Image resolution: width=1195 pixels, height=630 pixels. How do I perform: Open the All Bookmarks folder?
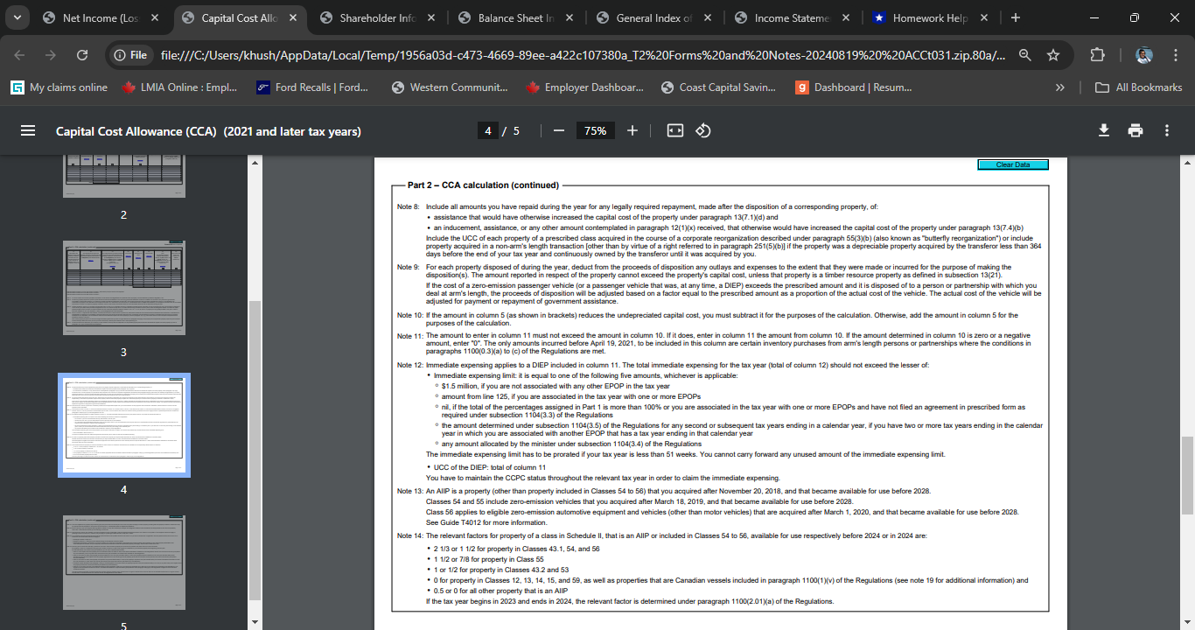point(1140,87)
